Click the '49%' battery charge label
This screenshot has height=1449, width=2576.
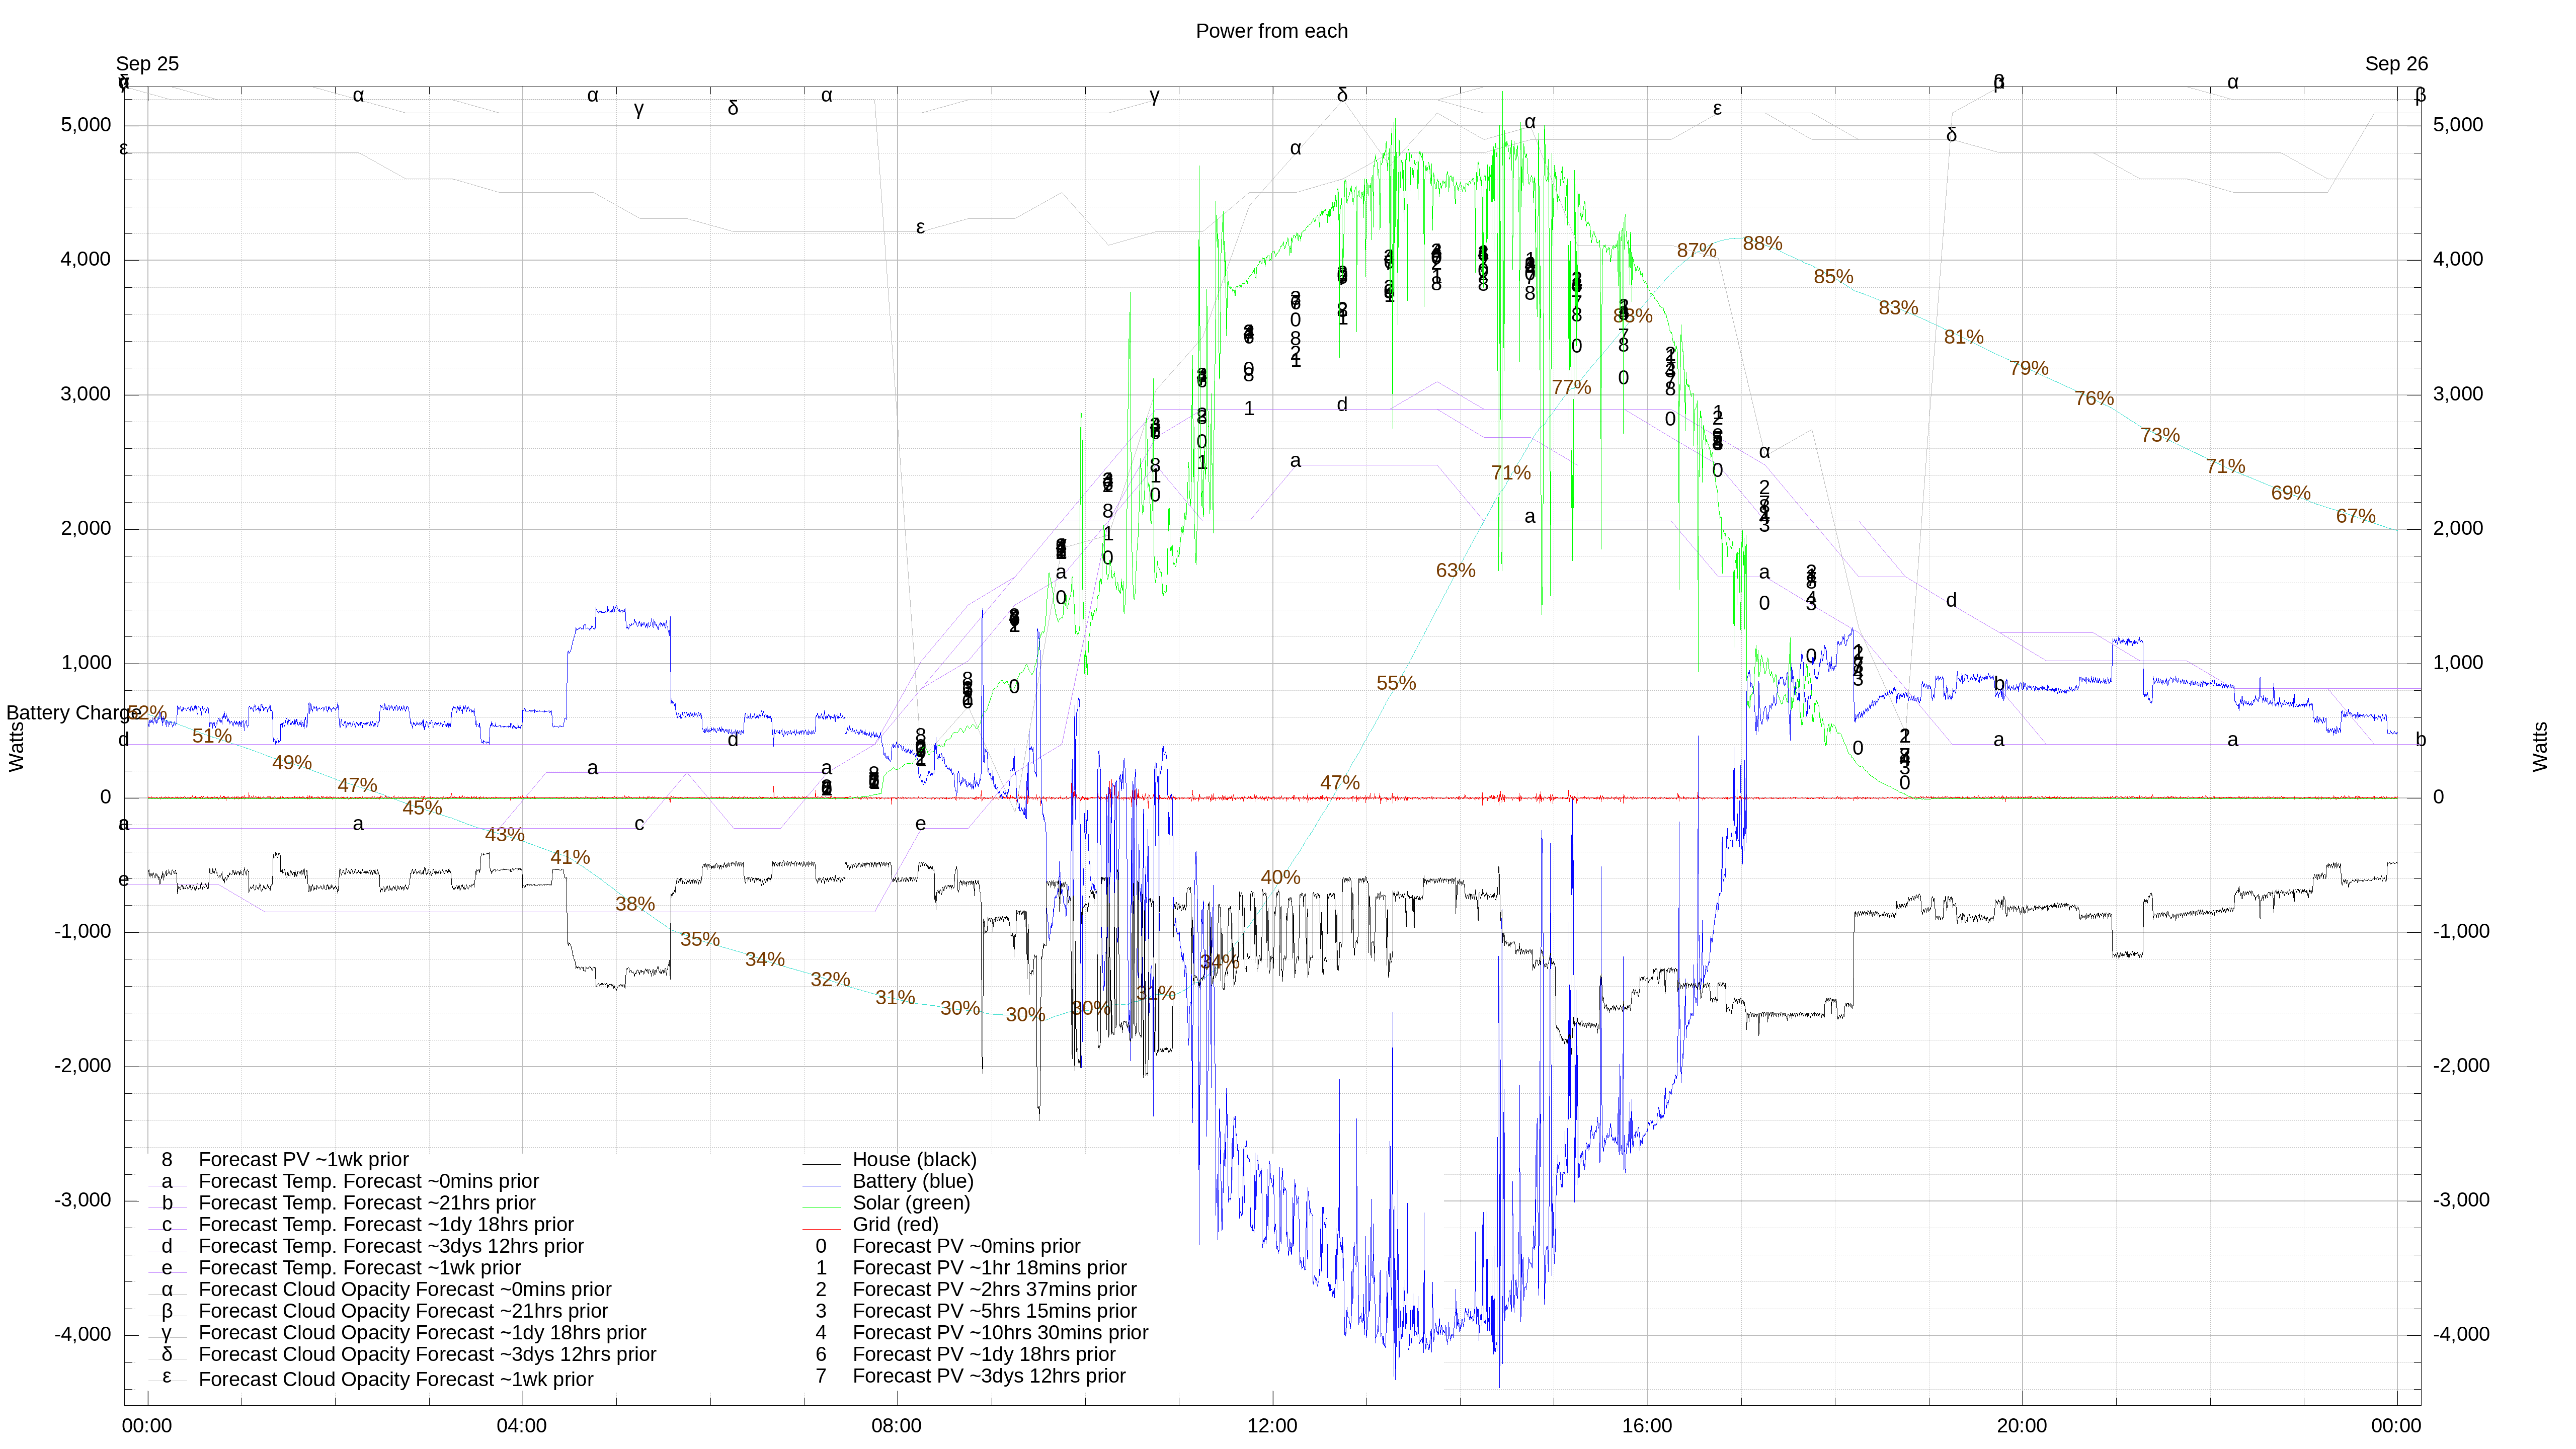[292, 763]
